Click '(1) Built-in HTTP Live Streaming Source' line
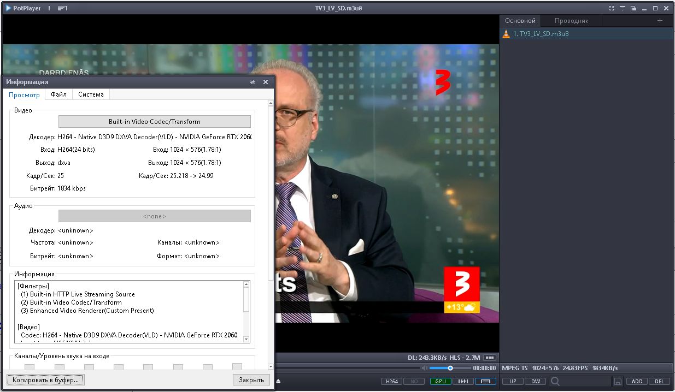 78,294
